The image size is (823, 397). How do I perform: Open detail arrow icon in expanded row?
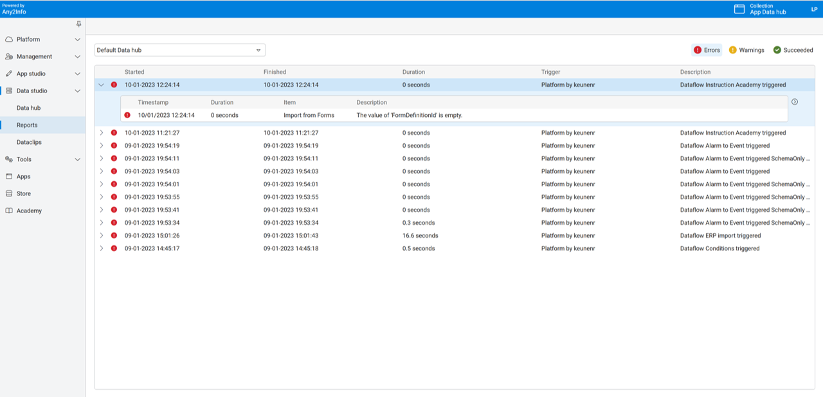(x=795, y=101)
